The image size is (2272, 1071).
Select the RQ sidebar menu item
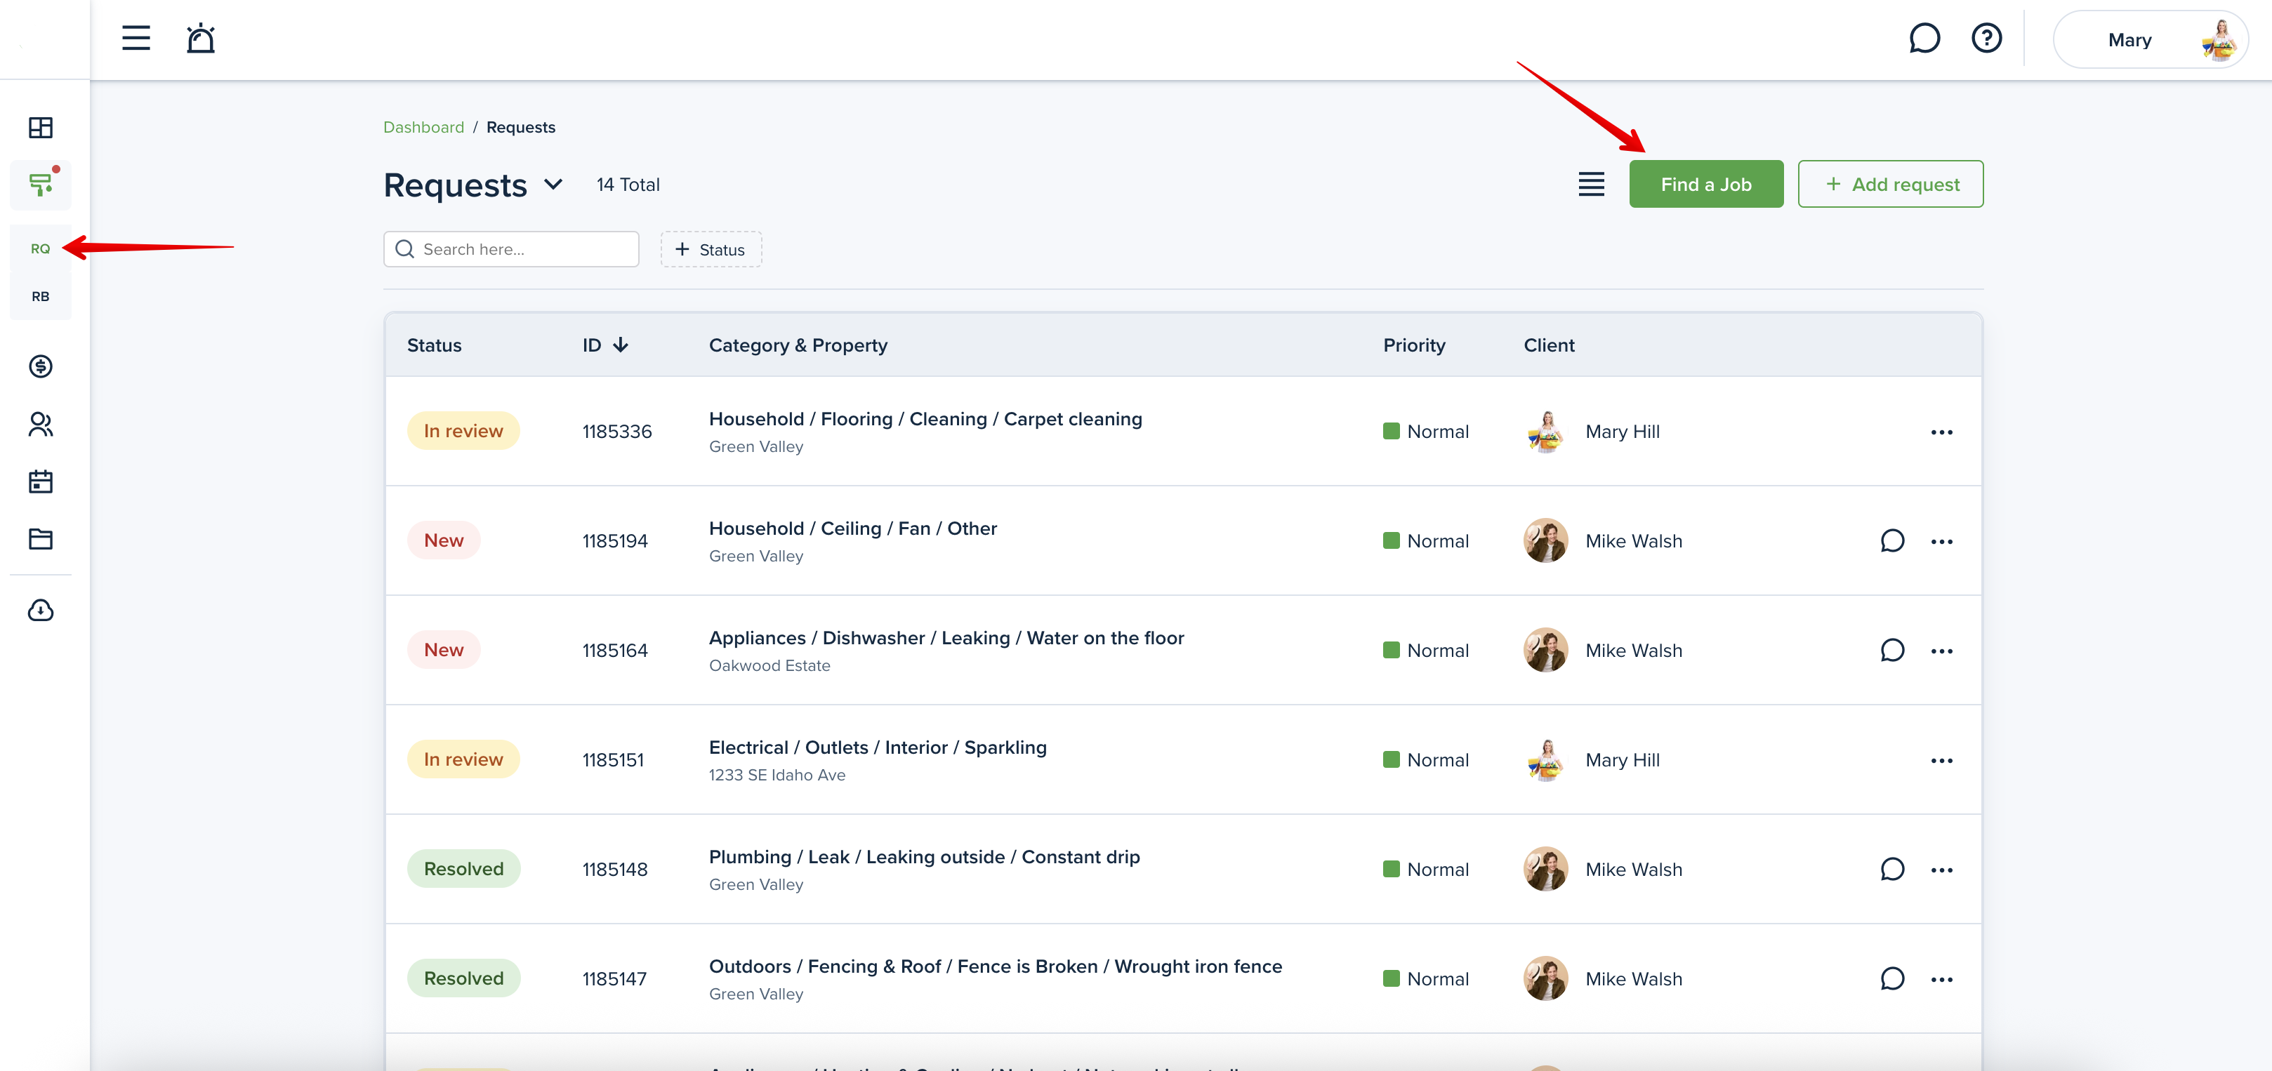coord(41,248)
